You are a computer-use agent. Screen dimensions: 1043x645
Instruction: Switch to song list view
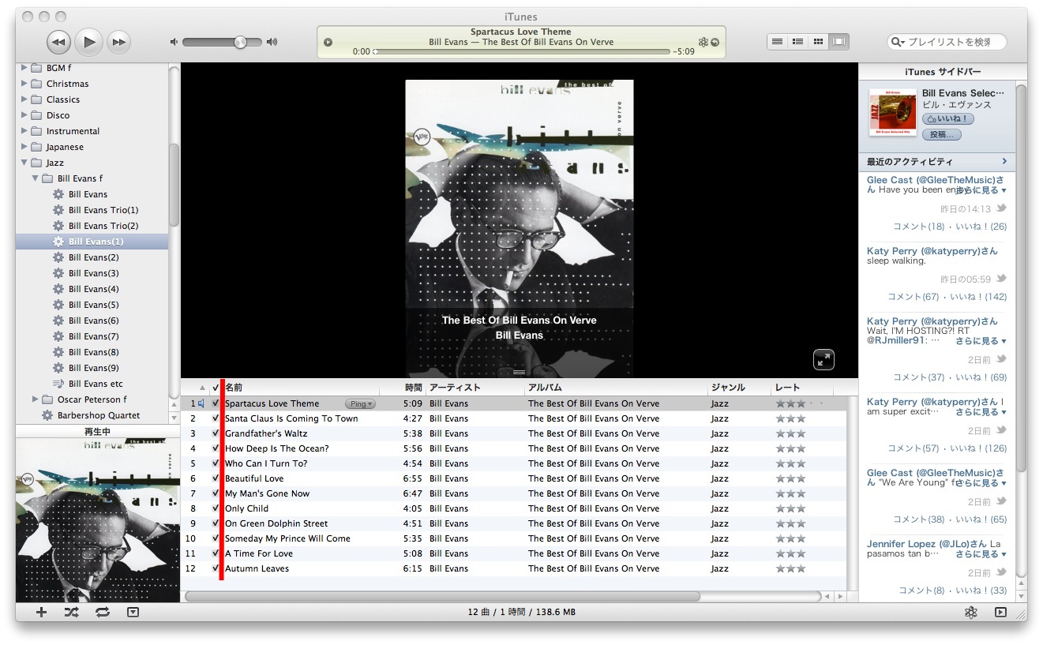pyautogui.click(x=778, y=42)
